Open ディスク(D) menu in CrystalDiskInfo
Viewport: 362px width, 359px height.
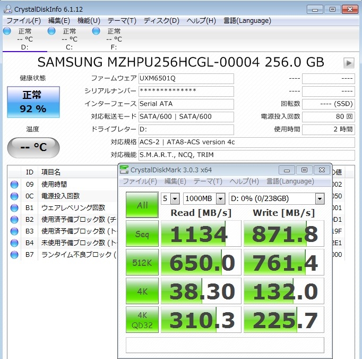[x=161, y=21]
